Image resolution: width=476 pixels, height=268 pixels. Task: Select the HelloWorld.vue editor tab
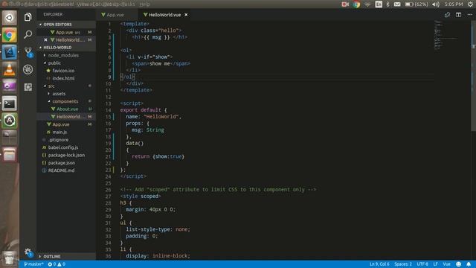tap(165, 15)
